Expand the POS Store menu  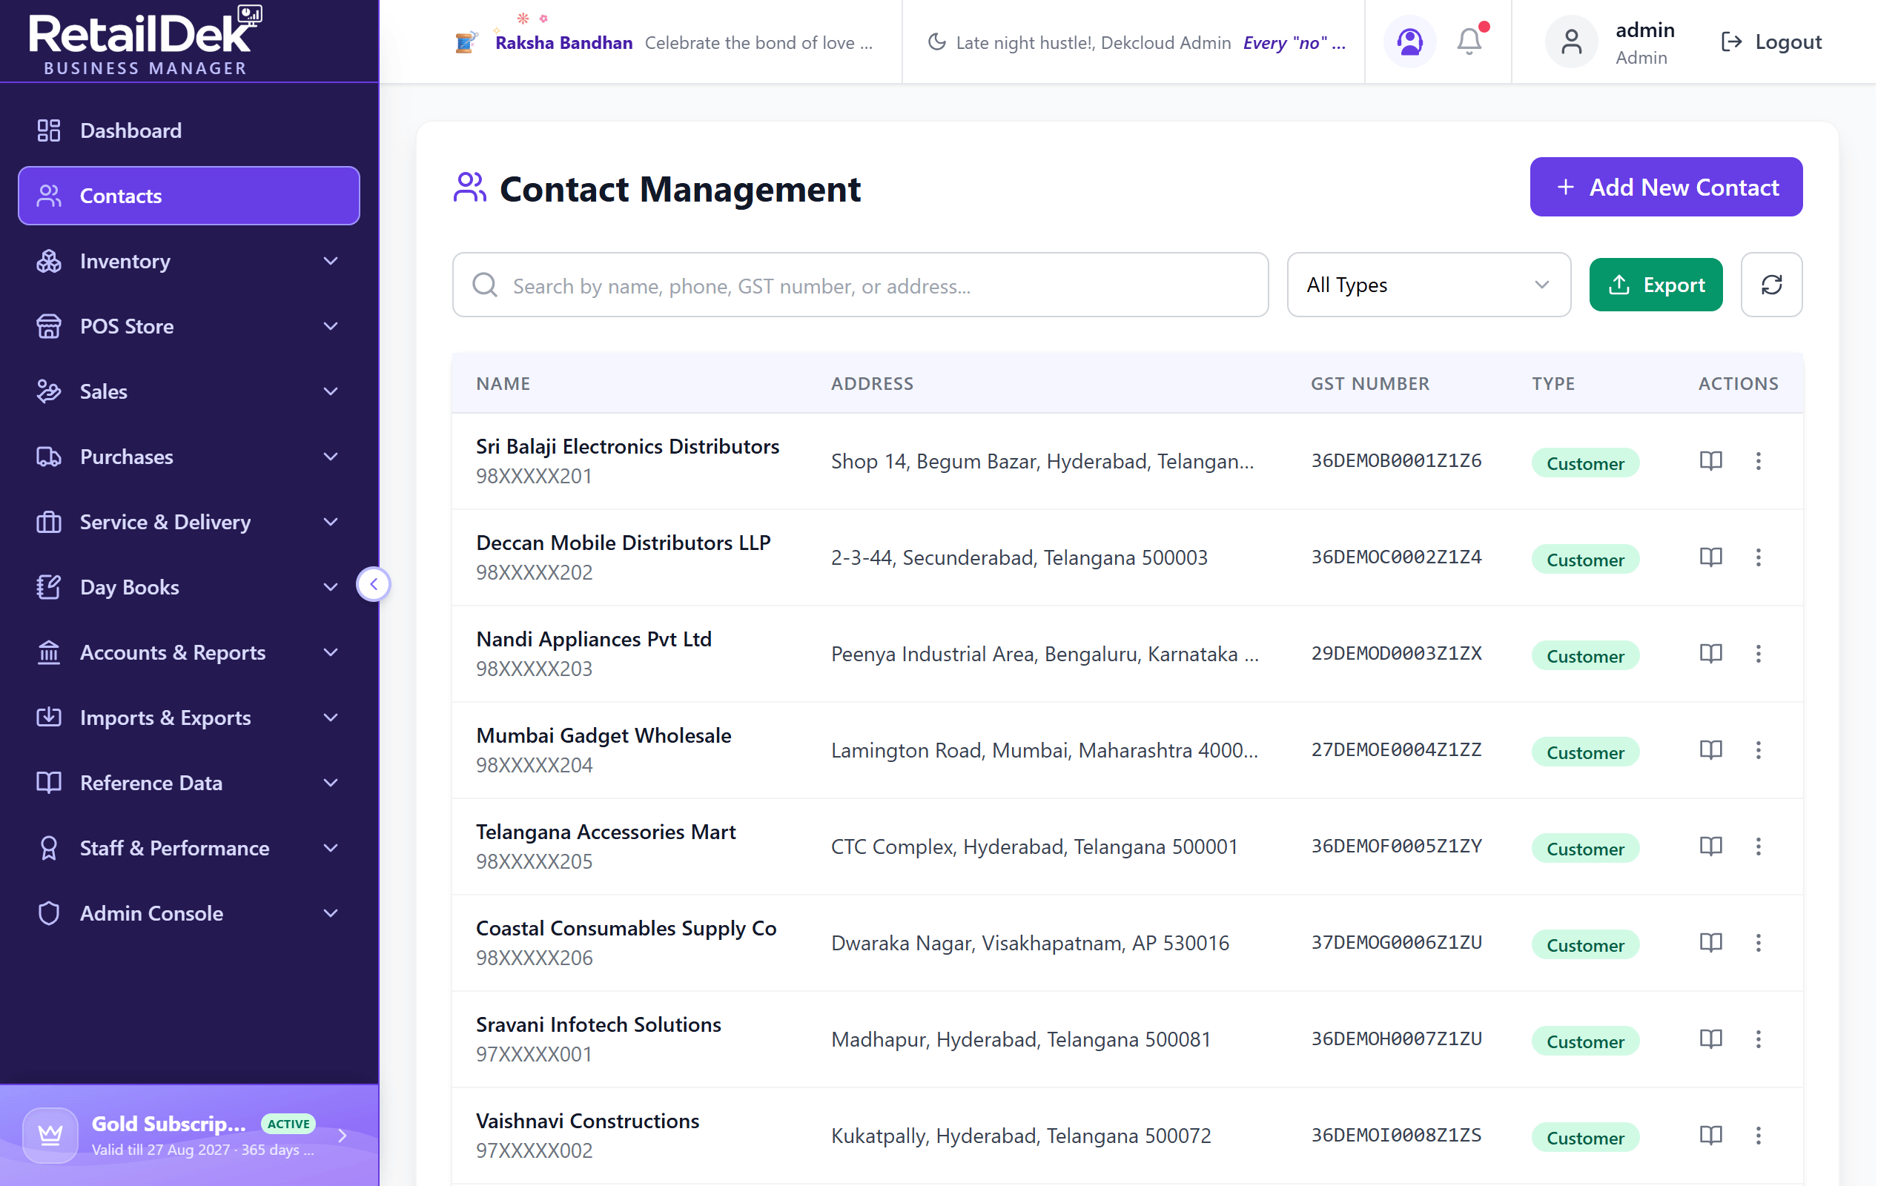pos(189,326)
